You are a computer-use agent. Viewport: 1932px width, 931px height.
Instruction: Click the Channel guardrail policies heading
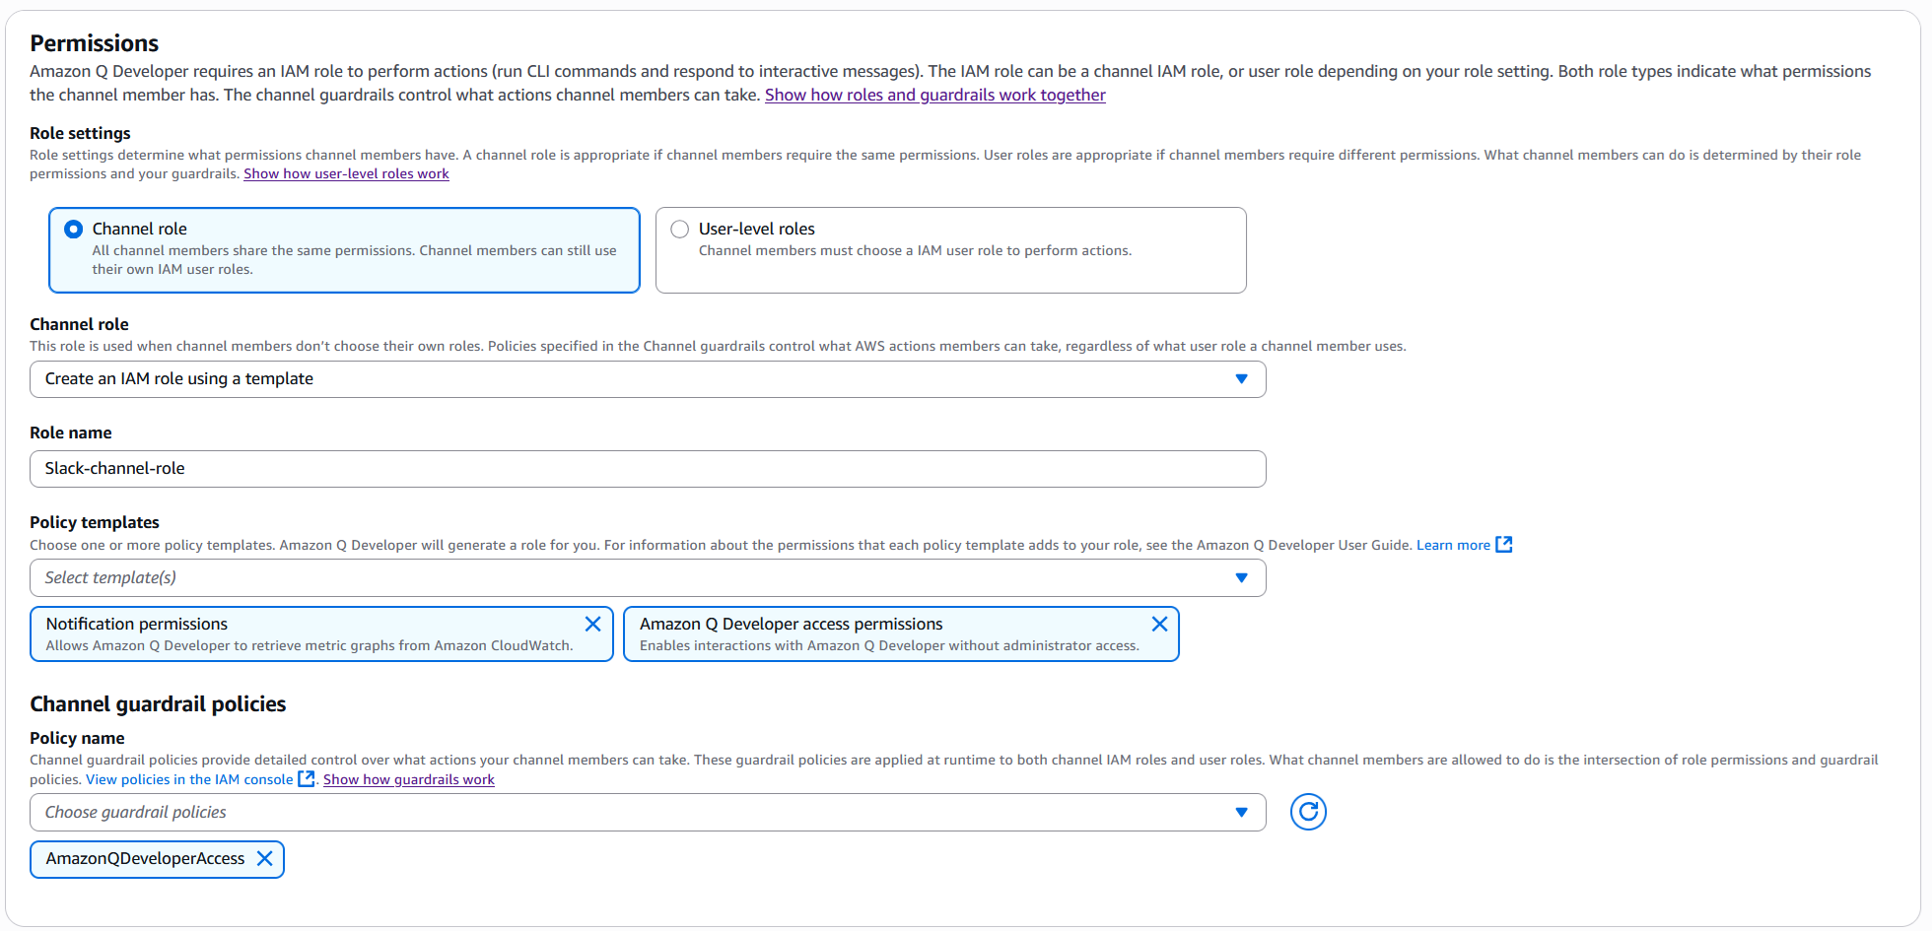click(x=158, y=704)
